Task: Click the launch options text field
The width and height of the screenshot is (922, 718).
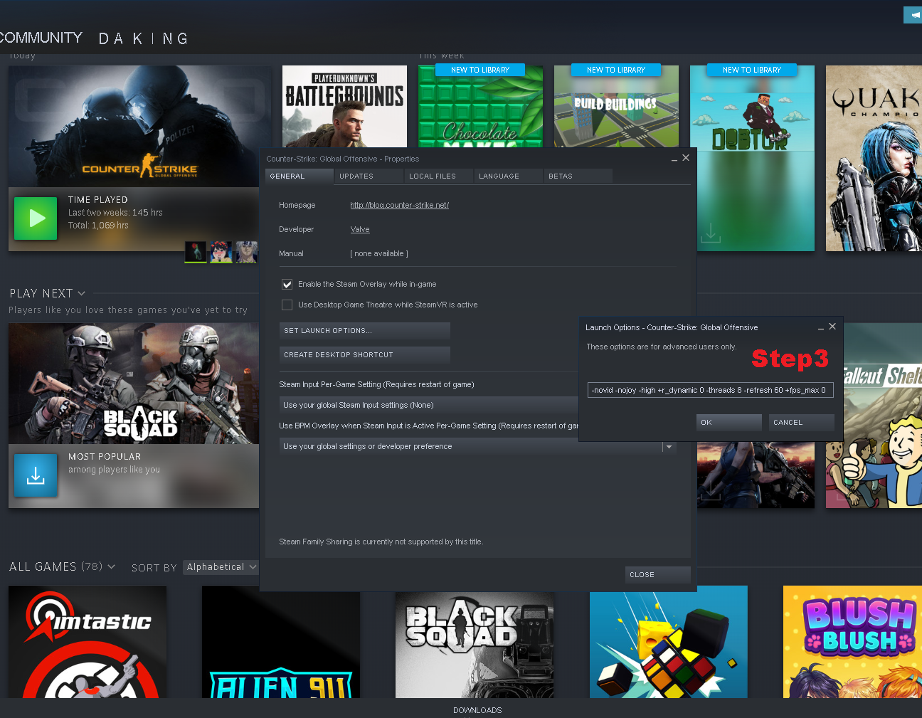Action: coord(711,390)
